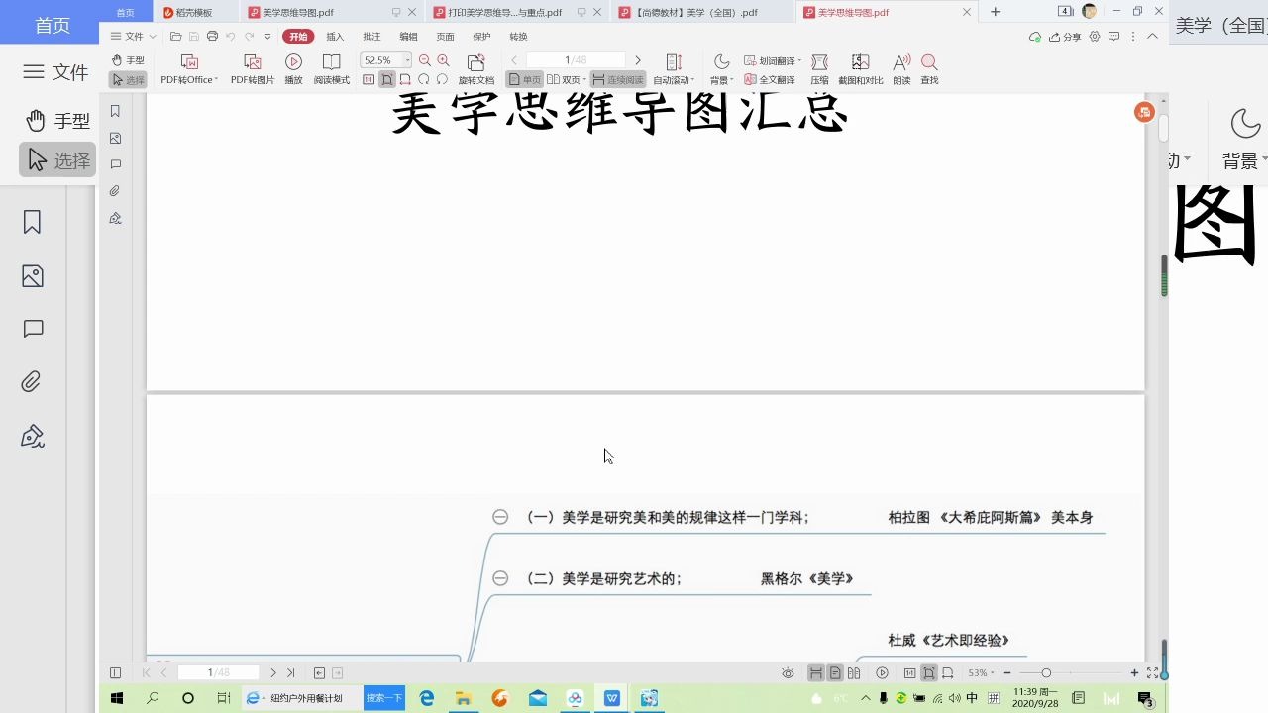Viewport: 1268px width, 713px height.
Task: Add new tab with plus button
Action: [996, 12]
